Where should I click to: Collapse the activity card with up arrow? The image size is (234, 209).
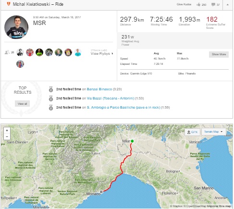(228, 5)
